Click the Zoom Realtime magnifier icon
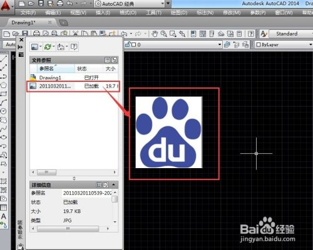 pos(163,34)
